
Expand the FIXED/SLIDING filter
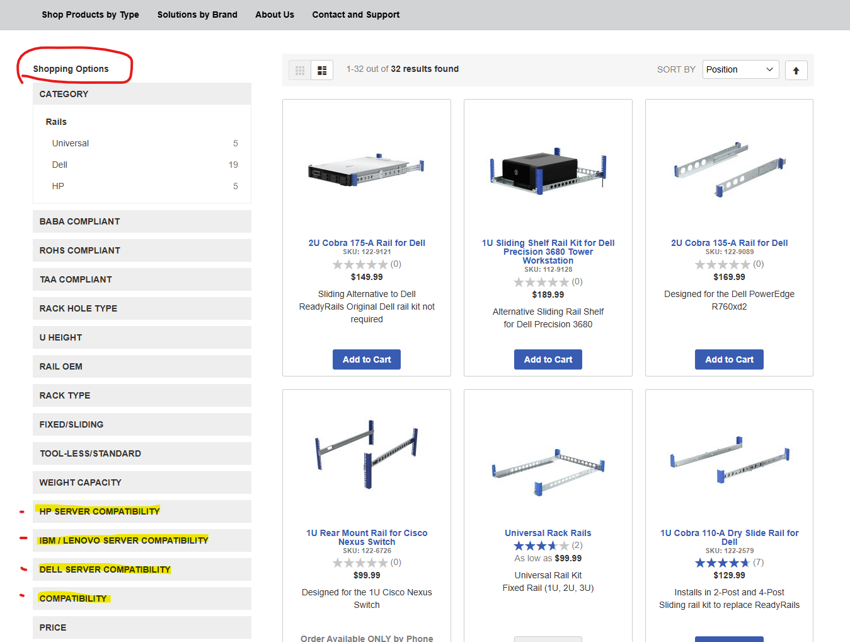tap(142, 424)
